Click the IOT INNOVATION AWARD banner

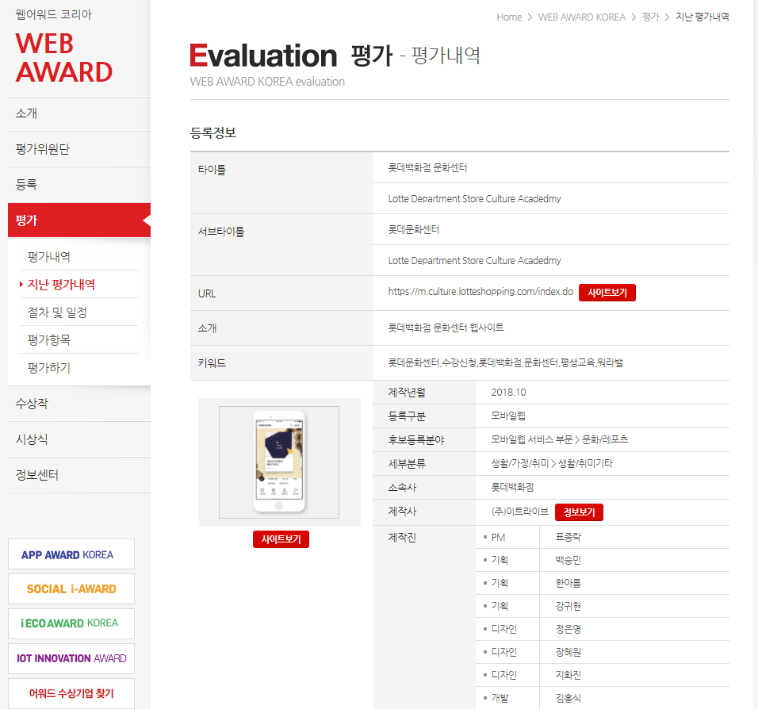click(71, 658)
